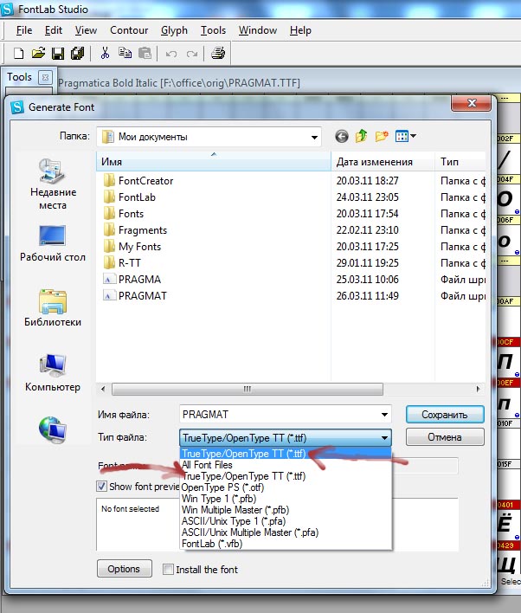Click the Copy toolbar icon
Screen dimensions: 521x613
125,53
